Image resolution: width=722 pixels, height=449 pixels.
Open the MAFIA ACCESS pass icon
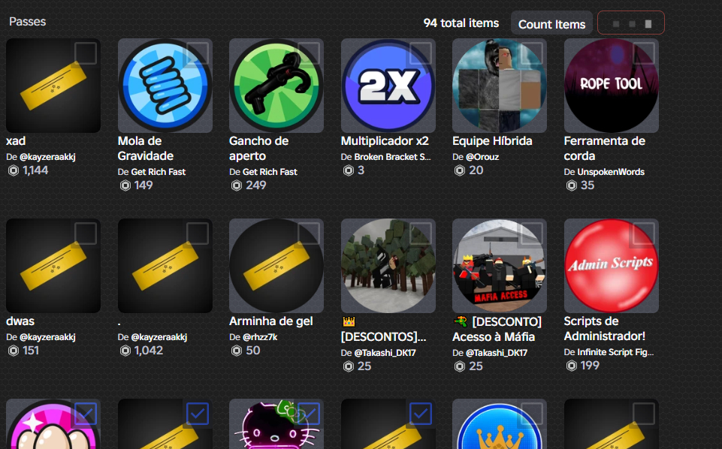point(500,266)
